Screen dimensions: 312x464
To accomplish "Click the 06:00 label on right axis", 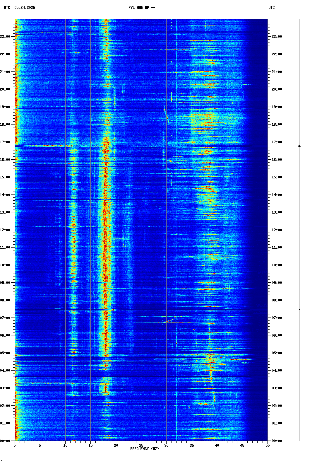I will (277, 335).
